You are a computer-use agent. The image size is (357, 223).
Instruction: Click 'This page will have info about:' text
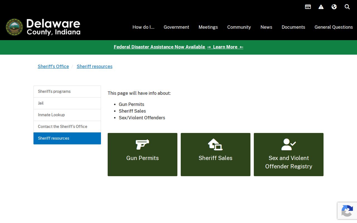139,93
